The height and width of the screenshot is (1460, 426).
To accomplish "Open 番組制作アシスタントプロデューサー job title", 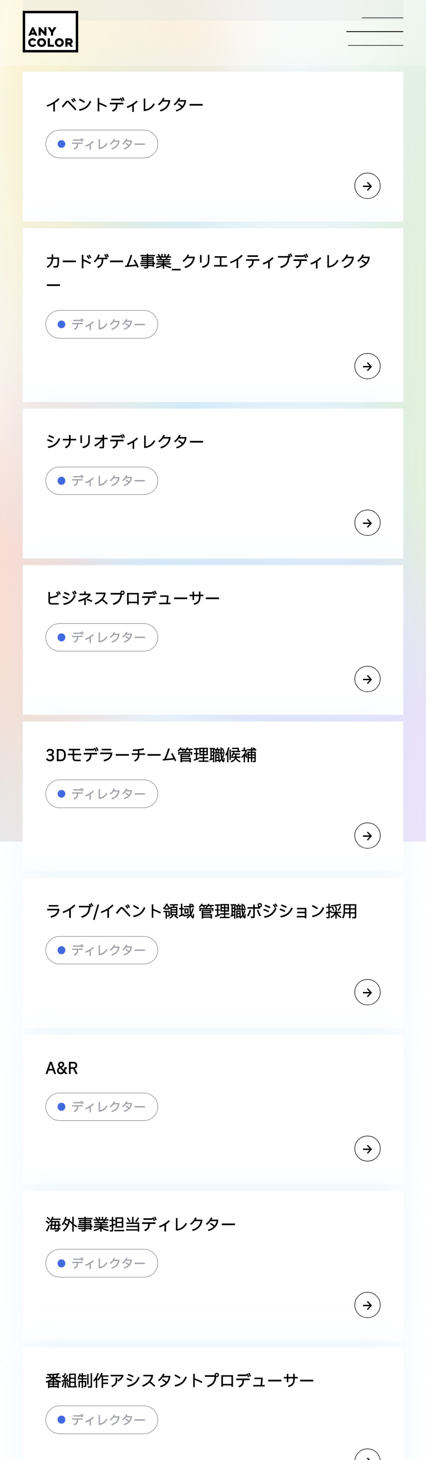I will click(x=180, y=1381).
